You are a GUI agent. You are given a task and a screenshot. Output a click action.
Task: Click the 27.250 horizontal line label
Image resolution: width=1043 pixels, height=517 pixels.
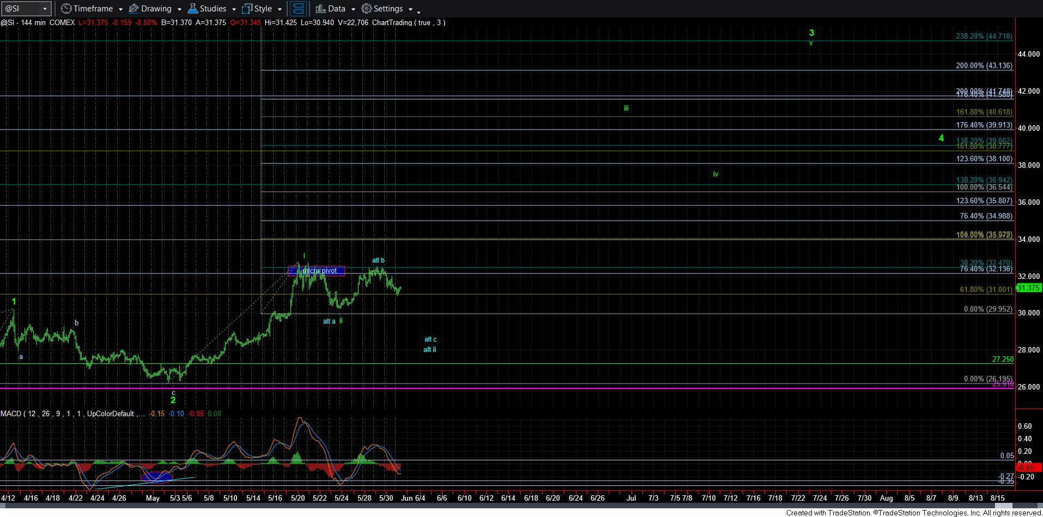tap(1003, 360)
